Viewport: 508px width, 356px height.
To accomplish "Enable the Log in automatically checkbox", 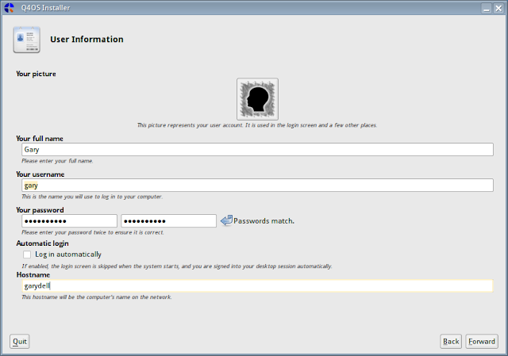I will pyautogui.click(x=27, y=255).
